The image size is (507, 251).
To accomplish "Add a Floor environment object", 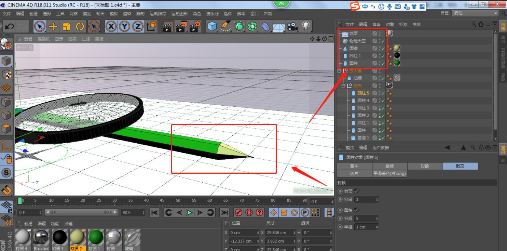I will click(x=279, y=26).
